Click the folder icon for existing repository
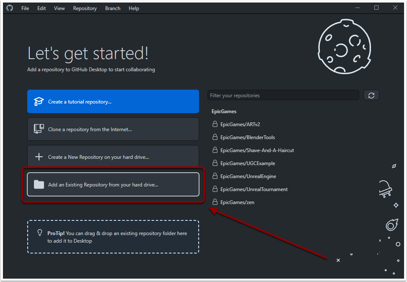The width and height of the screenshot is (407, 282). (x=39, y=184)
